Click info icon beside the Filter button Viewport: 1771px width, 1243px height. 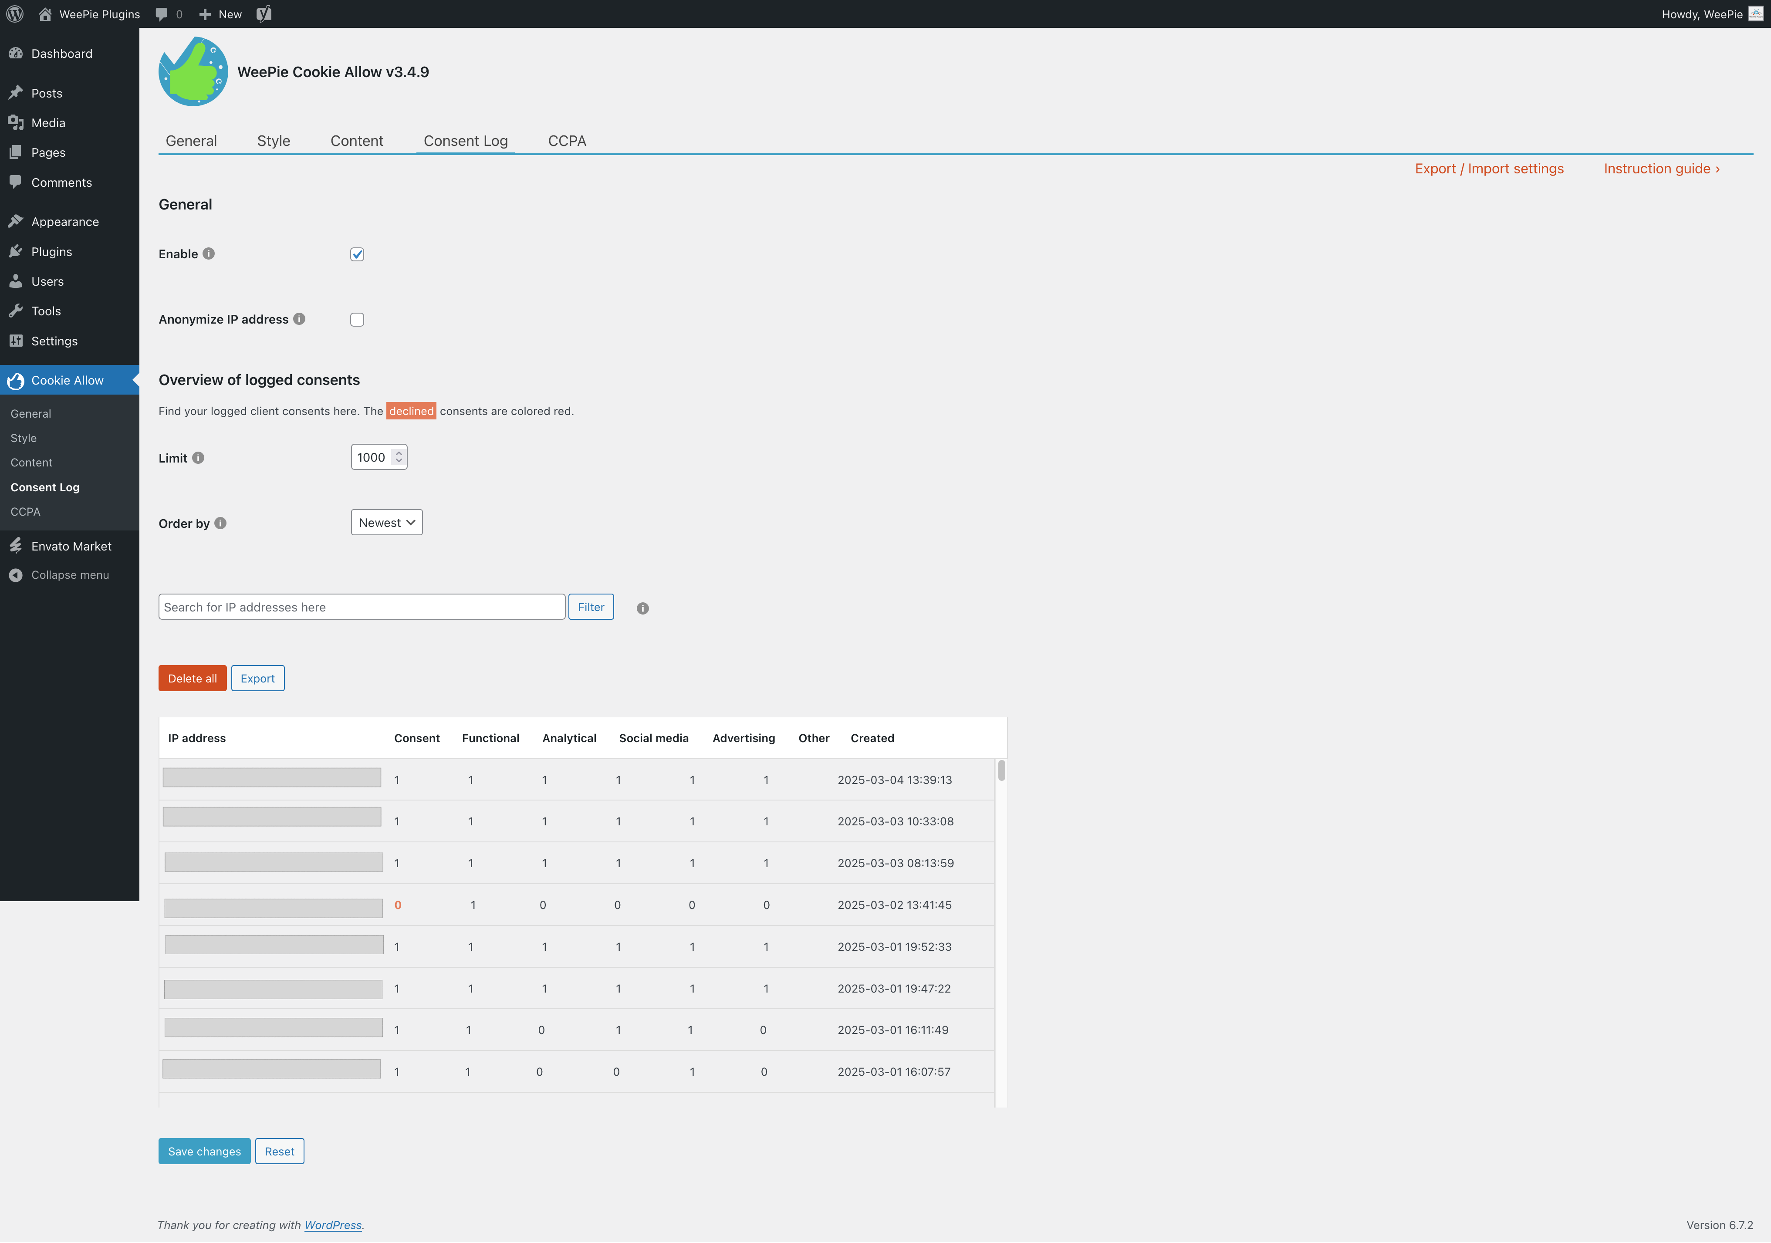click(x=642, y=608)
